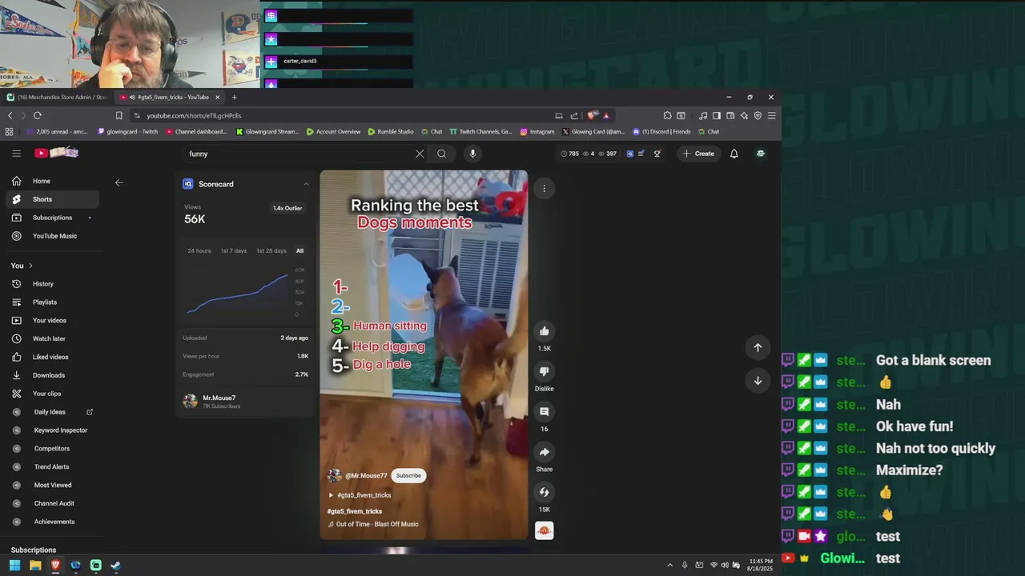Open Mr.Mouse7 channel in Scorecard
This screenshot has height=576, width=1025.
(x=219, y=398)
